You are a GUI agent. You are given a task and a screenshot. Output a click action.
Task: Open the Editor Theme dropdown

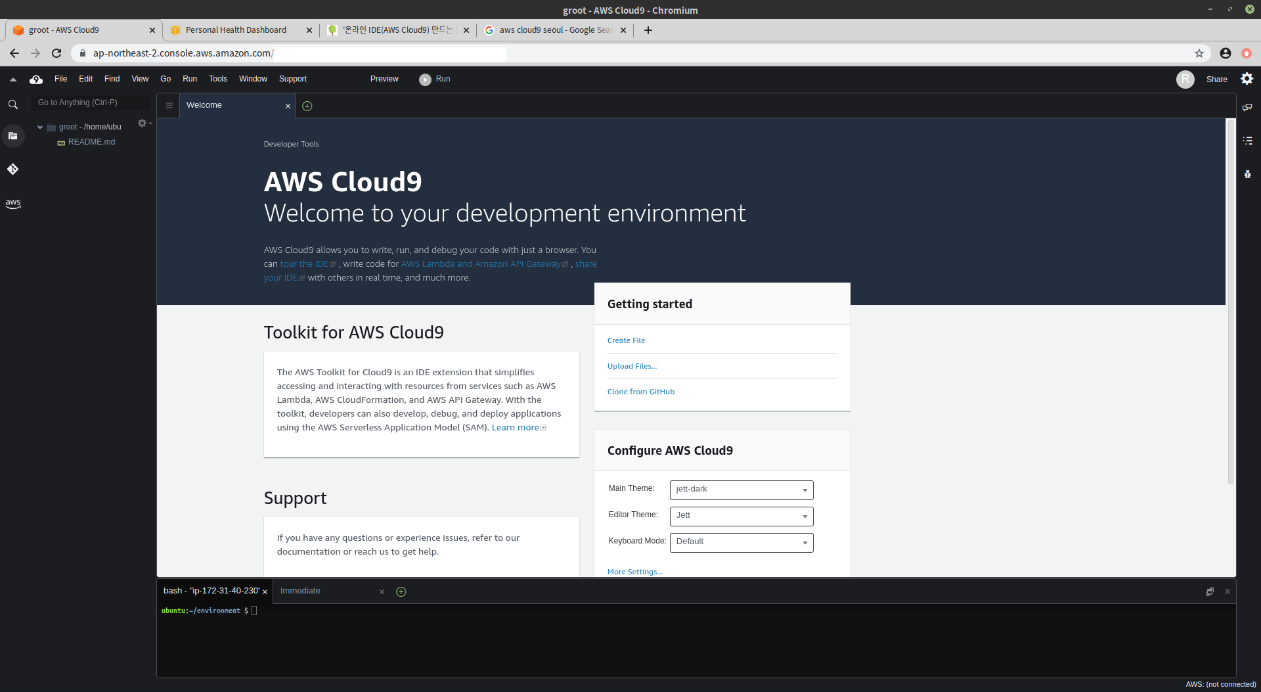click(741, 516)
